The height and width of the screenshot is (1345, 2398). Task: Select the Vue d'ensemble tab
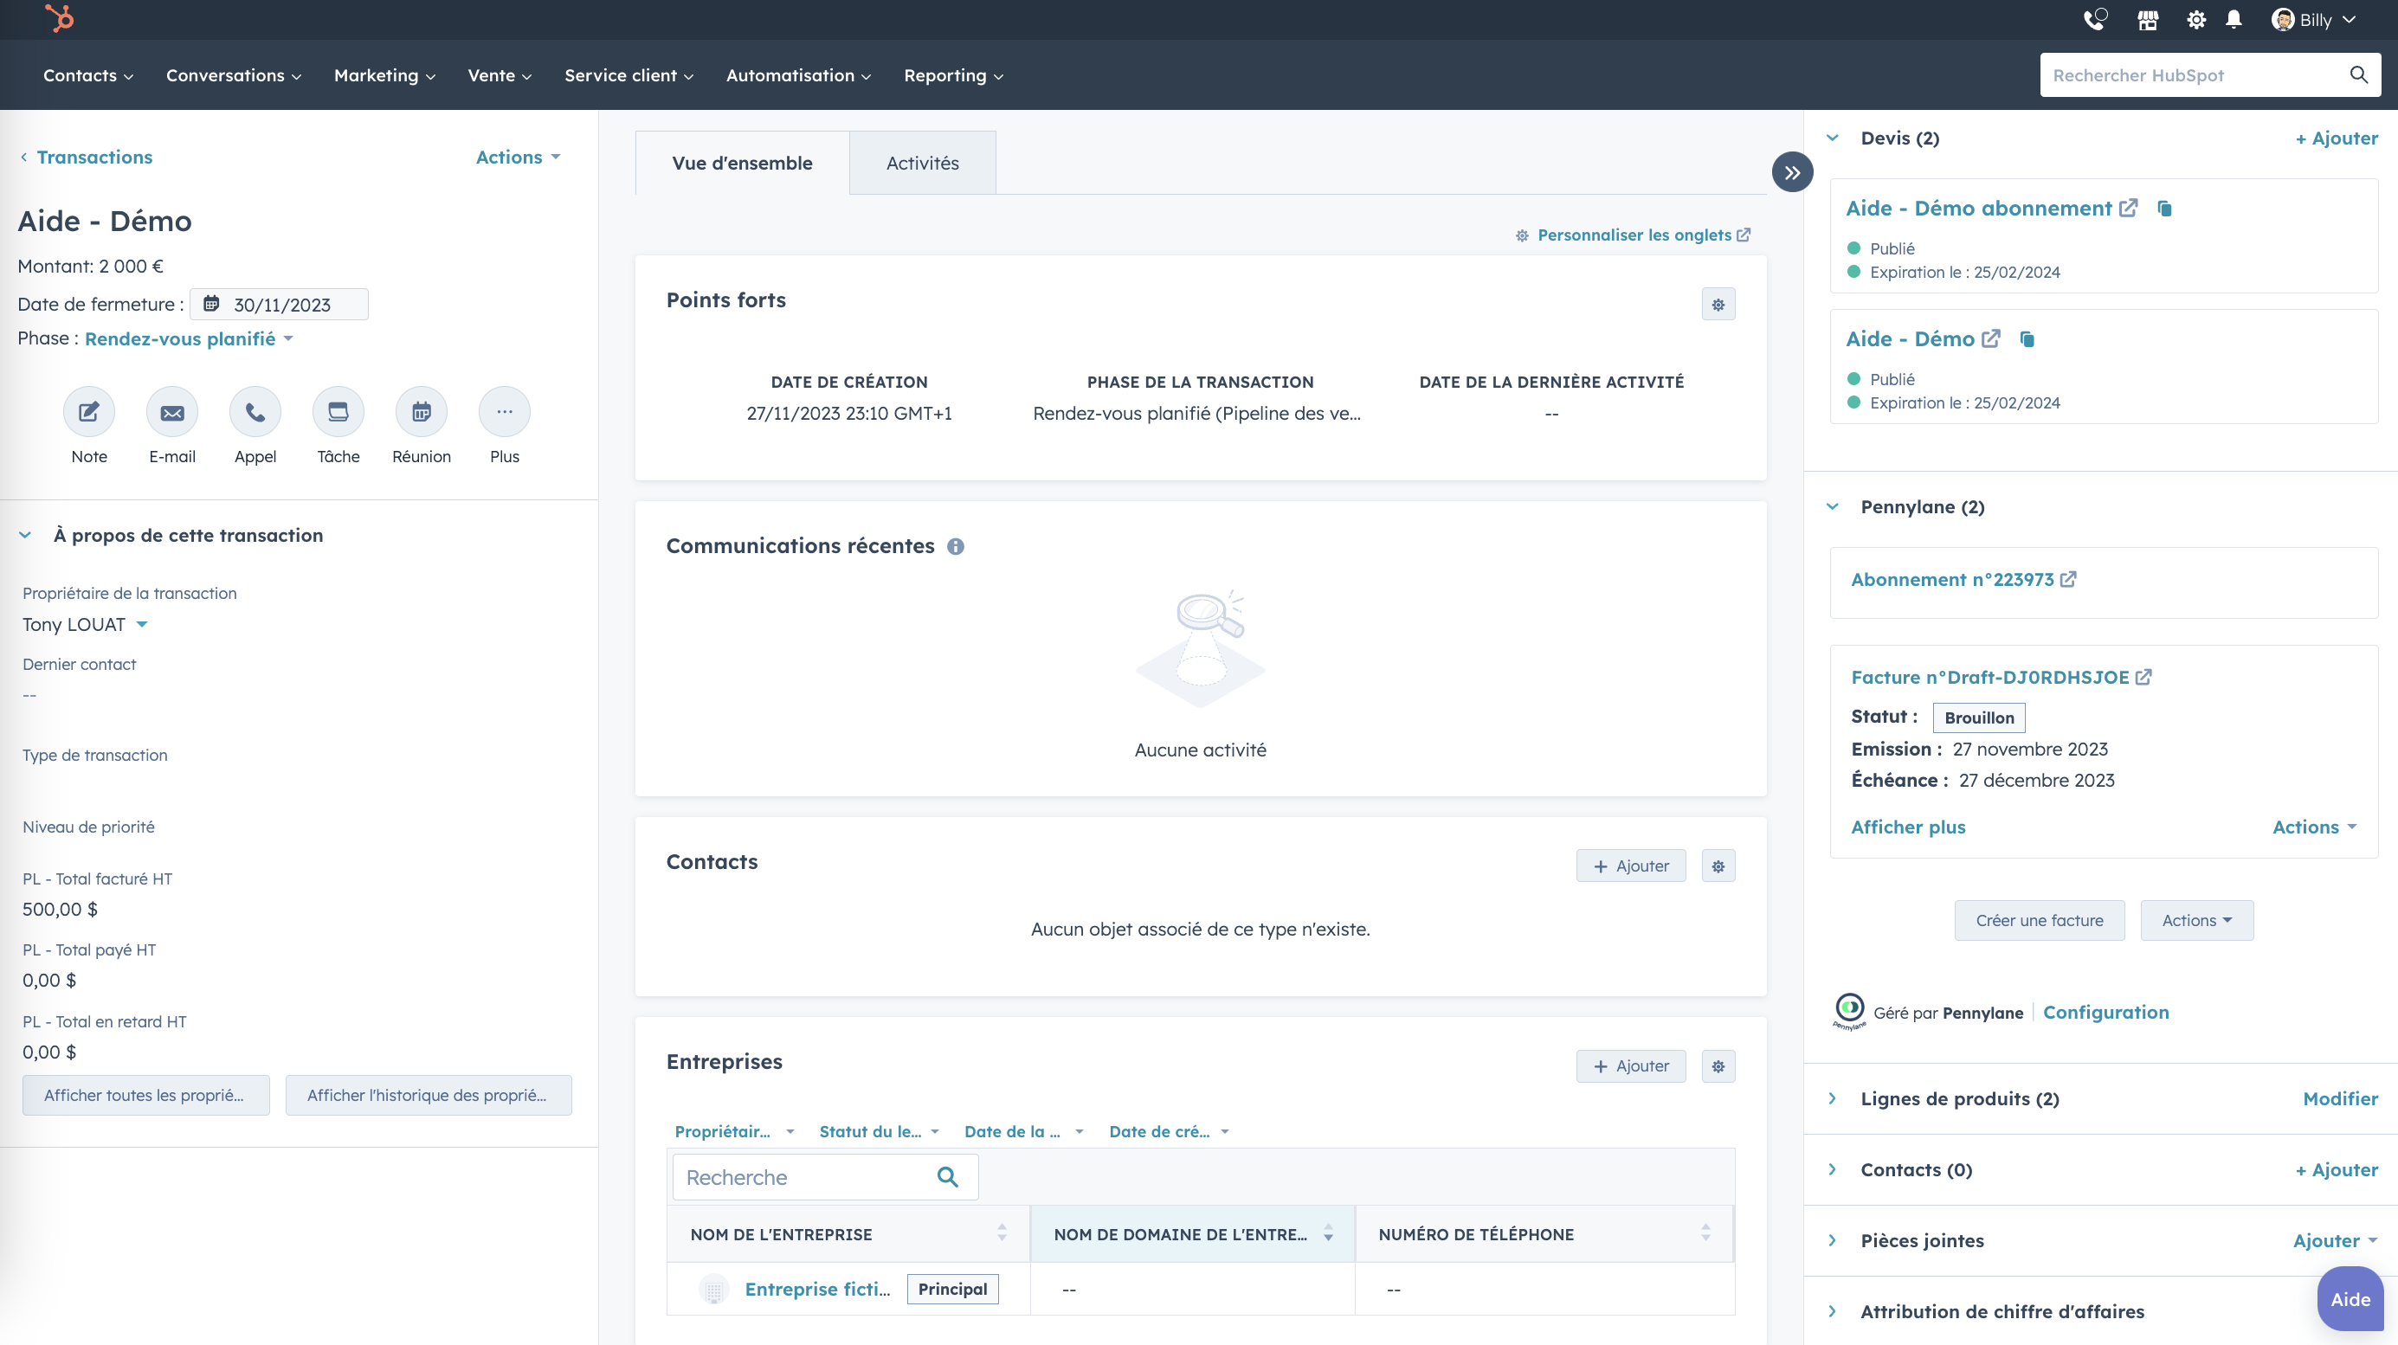pyautogui.click(x=742, y=163)
